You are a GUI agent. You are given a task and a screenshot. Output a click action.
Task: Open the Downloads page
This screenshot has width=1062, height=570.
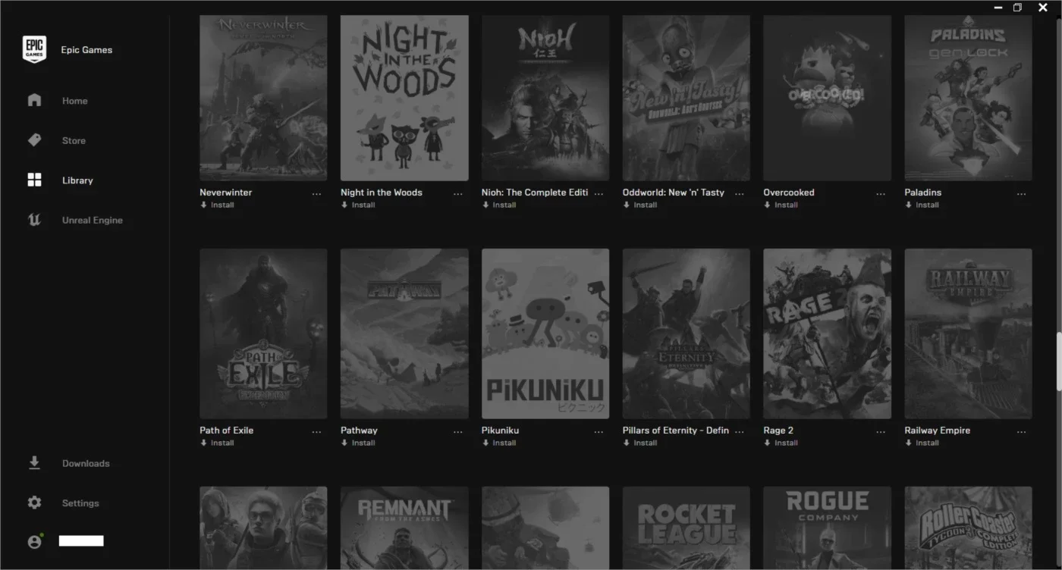[86, 463]
